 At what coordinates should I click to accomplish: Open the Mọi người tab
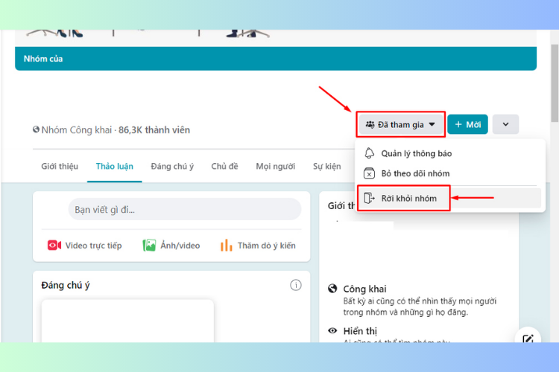coord(276,166)
